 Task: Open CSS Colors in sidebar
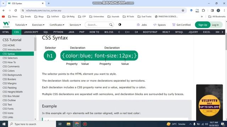point(9,71)
